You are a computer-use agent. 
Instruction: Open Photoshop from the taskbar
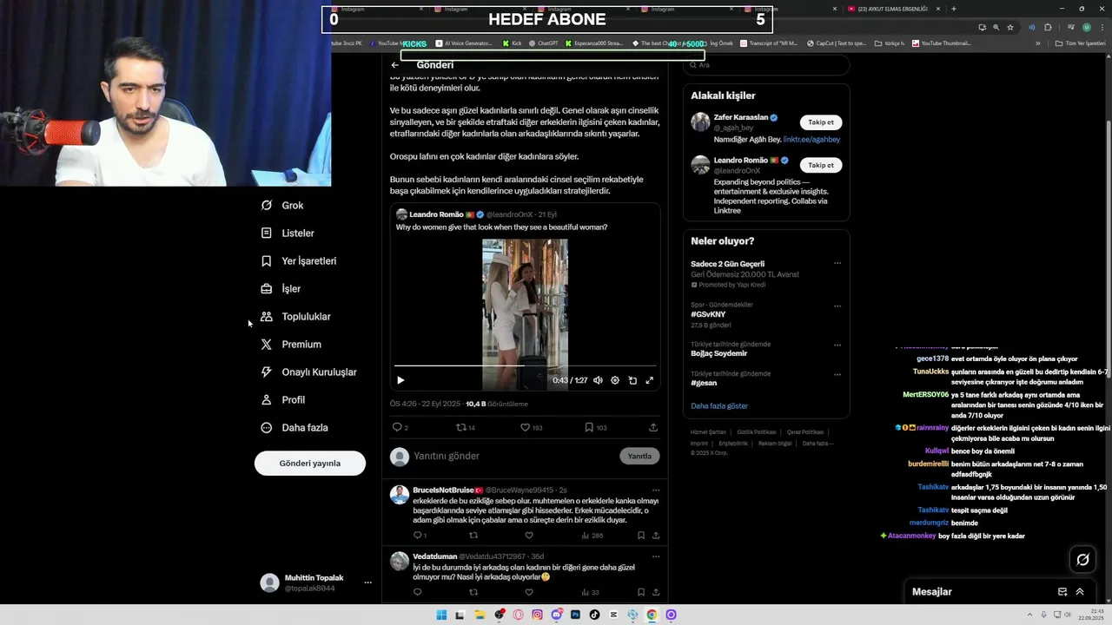(575, 615)
